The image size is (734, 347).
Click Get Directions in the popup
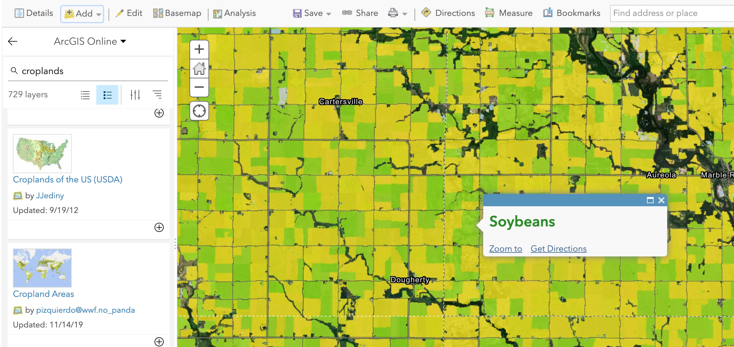tap(559, 249)
